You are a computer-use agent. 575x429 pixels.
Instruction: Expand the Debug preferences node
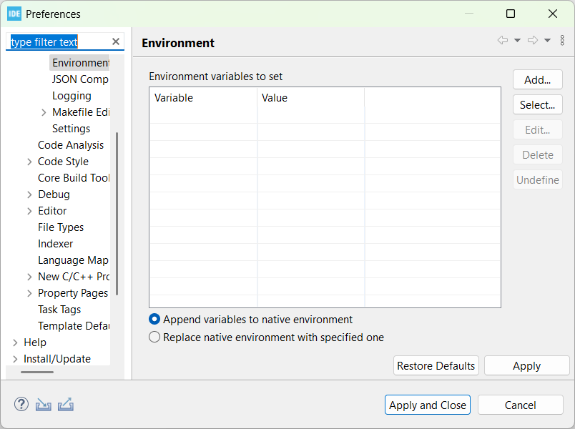click(29, 194)
